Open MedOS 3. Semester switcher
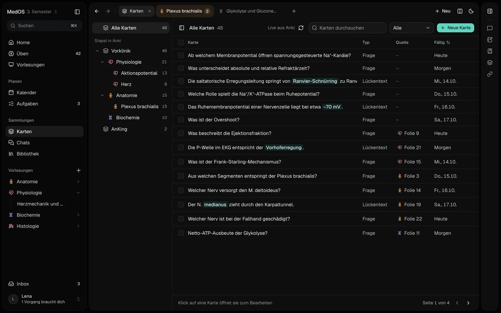The height and width of the screenshot is (313, 501). 32,12
